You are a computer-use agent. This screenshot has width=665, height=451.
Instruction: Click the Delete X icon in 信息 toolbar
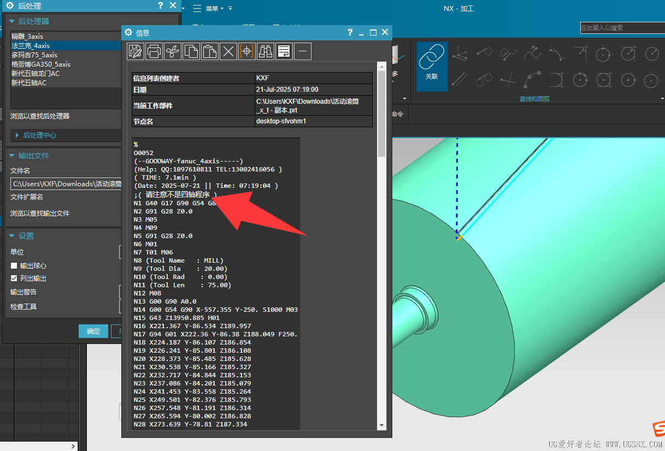[x=228, y=51]
